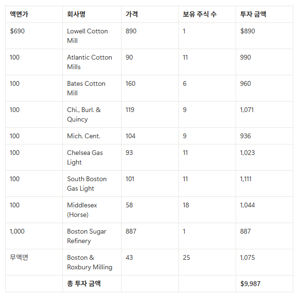The width and height of the screenshot is (300, 297).
Task: Click the 액면가 column header
Action: pos(19,14)
